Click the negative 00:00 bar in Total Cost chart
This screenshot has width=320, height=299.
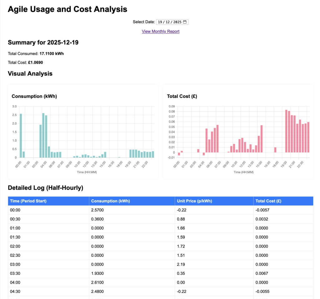(x=179, y=154)
